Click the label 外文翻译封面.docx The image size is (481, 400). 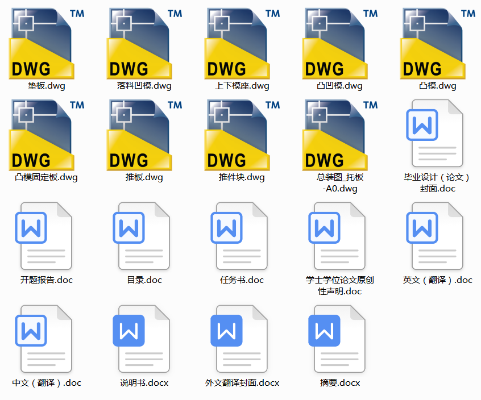pos(242,383)
